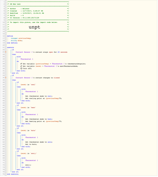
Task: Click the 'end define;' statement
Action: pos(12,43)
